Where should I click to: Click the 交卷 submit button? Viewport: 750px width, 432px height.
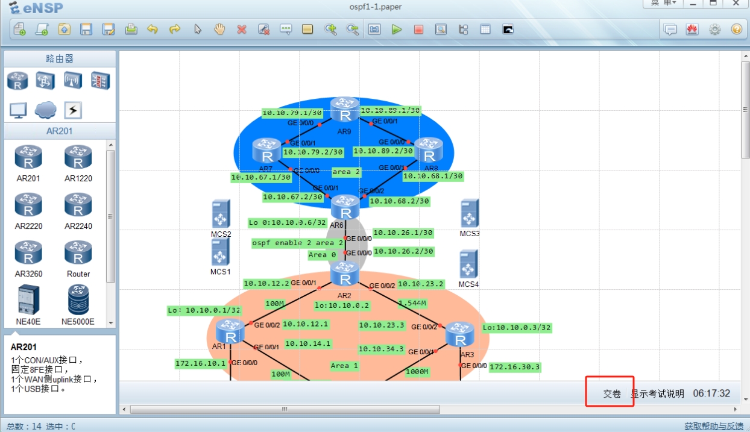pyautogui.click(x=612, y=393)
